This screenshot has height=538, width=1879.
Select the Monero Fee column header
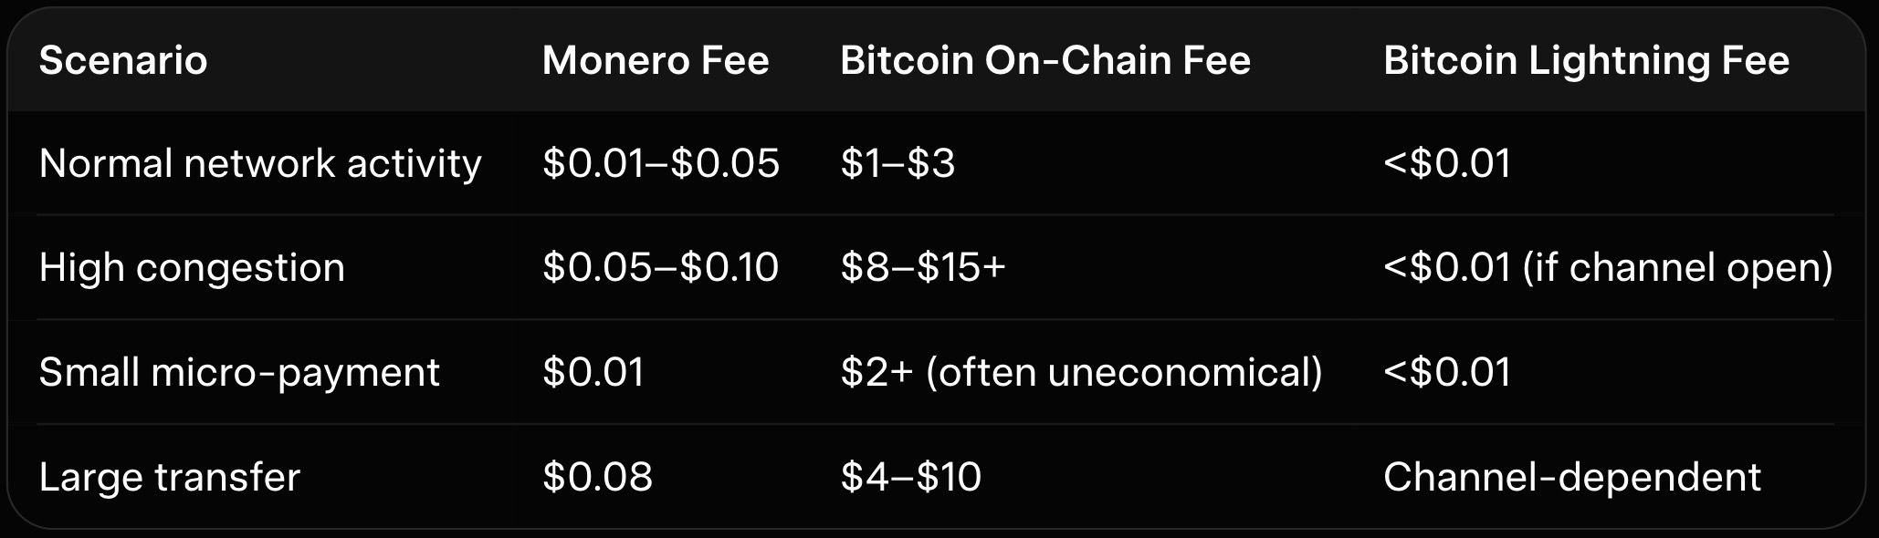655,61
